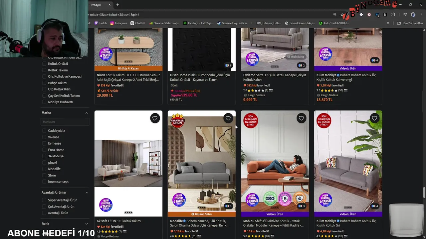
Task: Click Çok Al Az Öde badge on Niron
Action: [x=108, y=91]
